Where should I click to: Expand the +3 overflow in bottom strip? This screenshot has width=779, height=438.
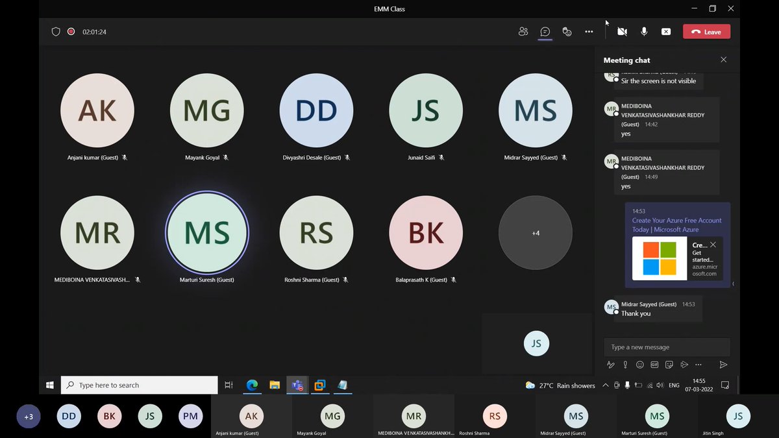(x=29, y=417)
